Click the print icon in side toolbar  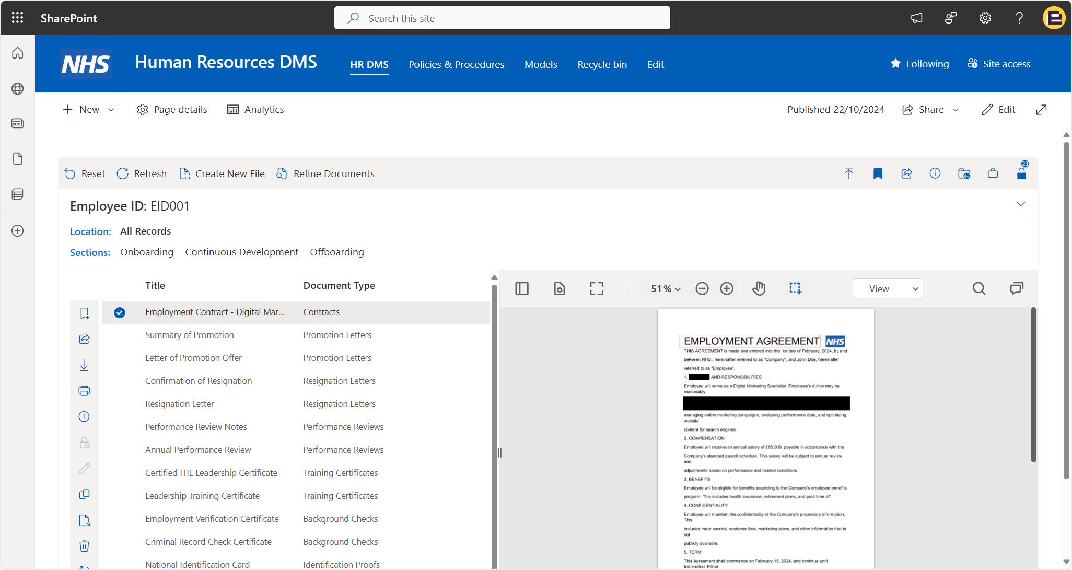click(84, 391)
